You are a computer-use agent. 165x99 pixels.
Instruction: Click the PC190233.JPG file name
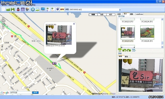(x=128, y=22)
